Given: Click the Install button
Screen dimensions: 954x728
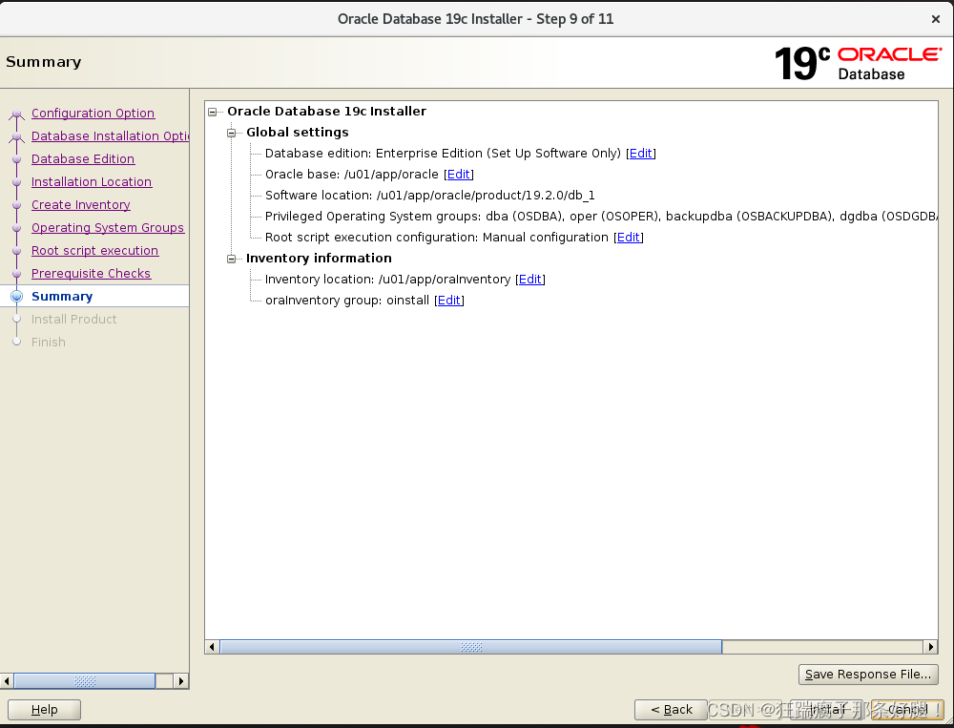Looking at the screenshot, I should [826, 709].
